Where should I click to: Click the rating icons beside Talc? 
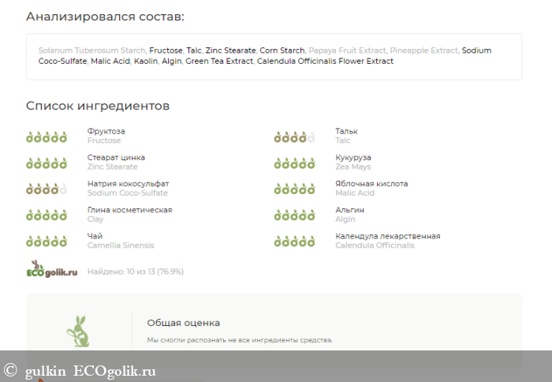pos(294,137)
